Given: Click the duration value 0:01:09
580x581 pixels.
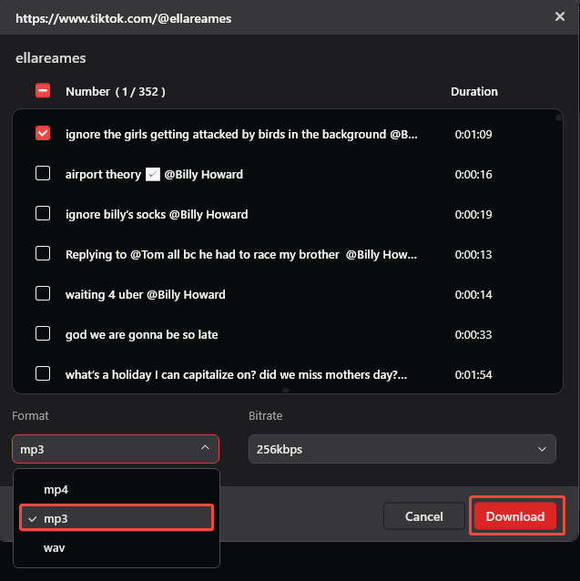Looking at the screenshot, I should click(473, 134).
